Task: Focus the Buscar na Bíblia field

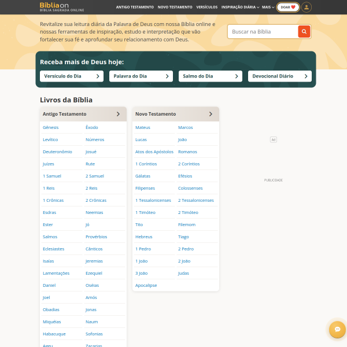Action: pyautogui.click(x=263, y=32)
